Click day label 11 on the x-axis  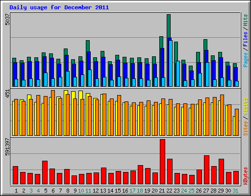pos(88,191)
